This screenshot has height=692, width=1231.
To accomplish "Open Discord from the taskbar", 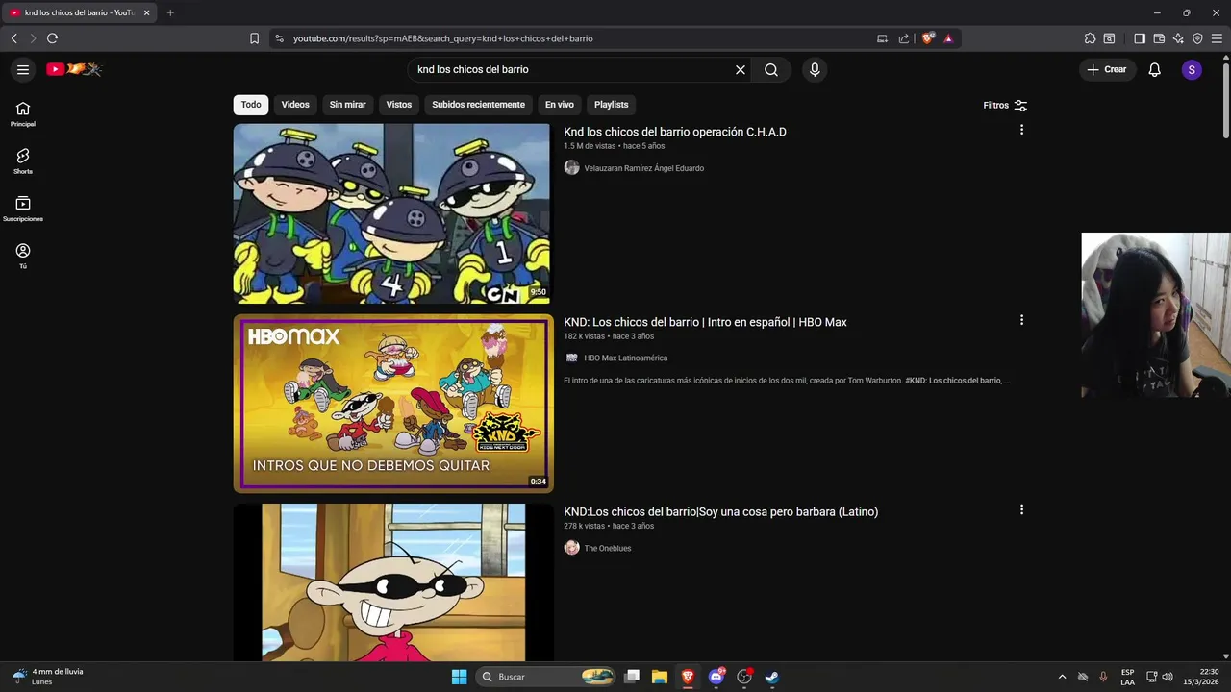I will tap(716, 677).
